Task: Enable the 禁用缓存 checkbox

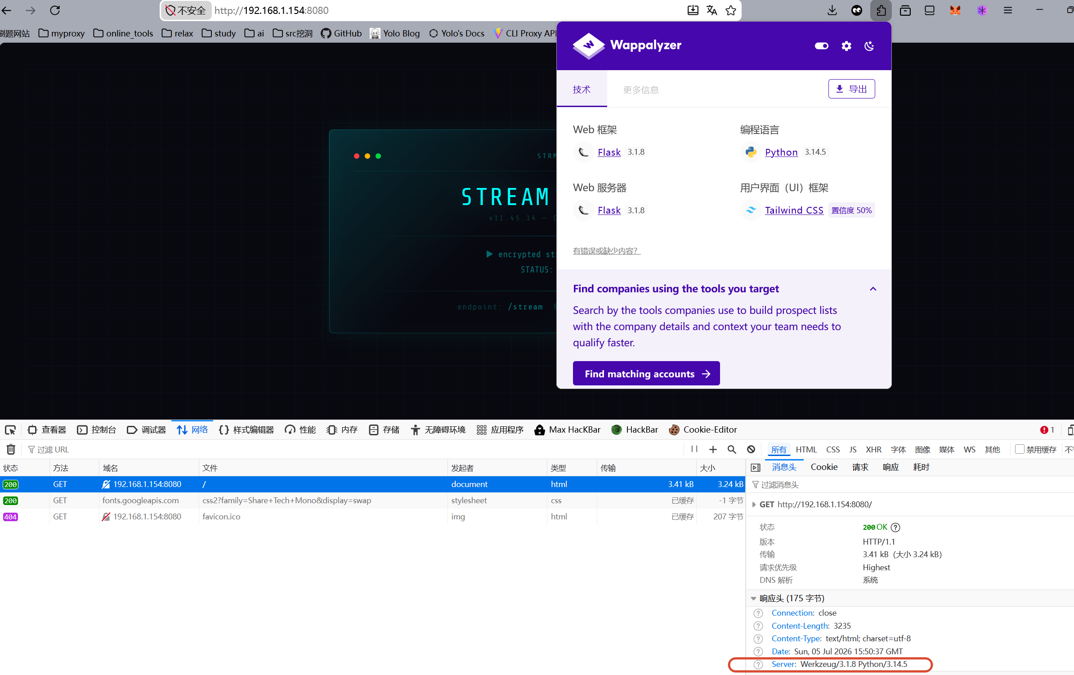Action: (1020, 449)
